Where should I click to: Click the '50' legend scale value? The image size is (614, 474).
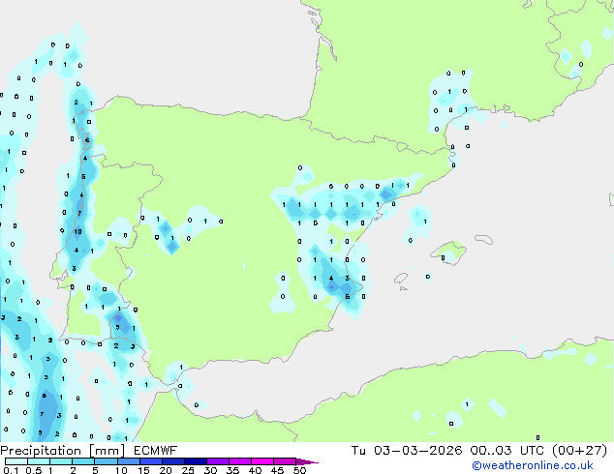(299, 470)
